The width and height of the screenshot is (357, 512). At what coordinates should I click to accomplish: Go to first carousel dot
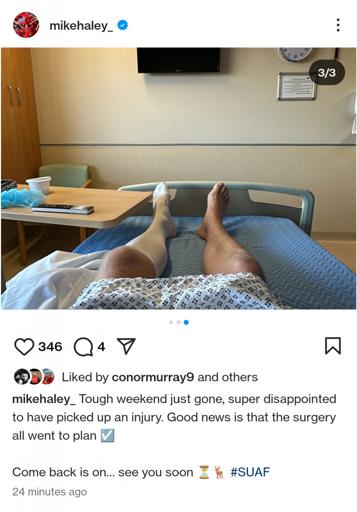(x=171, y=322)
